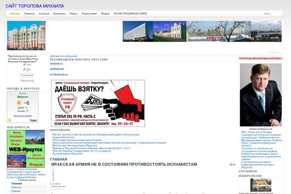
Task: Open the Контакты top menu item
Action: click(x=59, y=14)
